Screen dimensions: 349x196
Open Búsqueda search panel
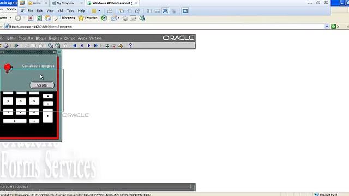click(65, 18)
